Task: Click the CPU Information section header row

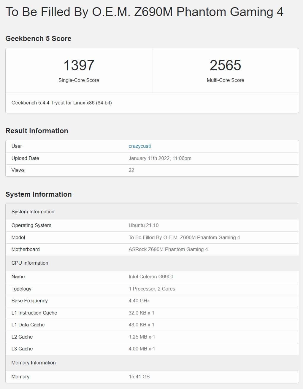Action: click(152, 263)
